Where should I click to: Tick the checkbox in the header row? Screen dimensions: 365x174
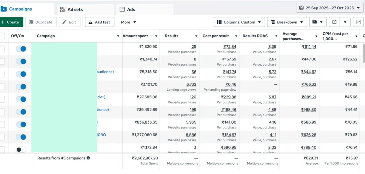[x=2, y=36]
